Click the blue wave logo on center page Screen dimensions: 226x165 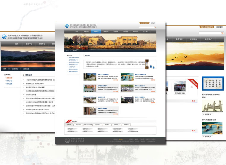tap(67, 26)
